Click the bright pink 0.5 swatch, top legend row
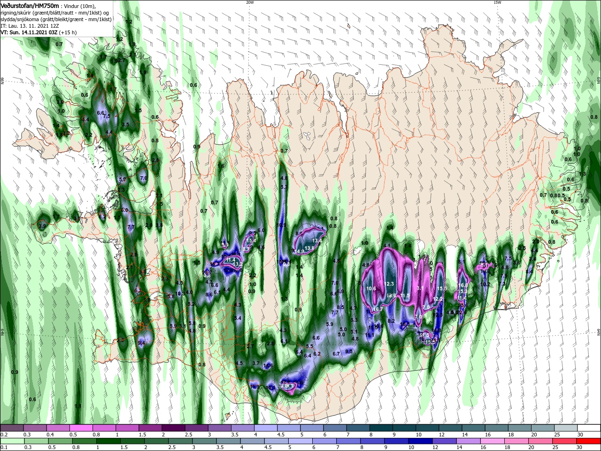The image size is (601, 451). tap(81, 428)
